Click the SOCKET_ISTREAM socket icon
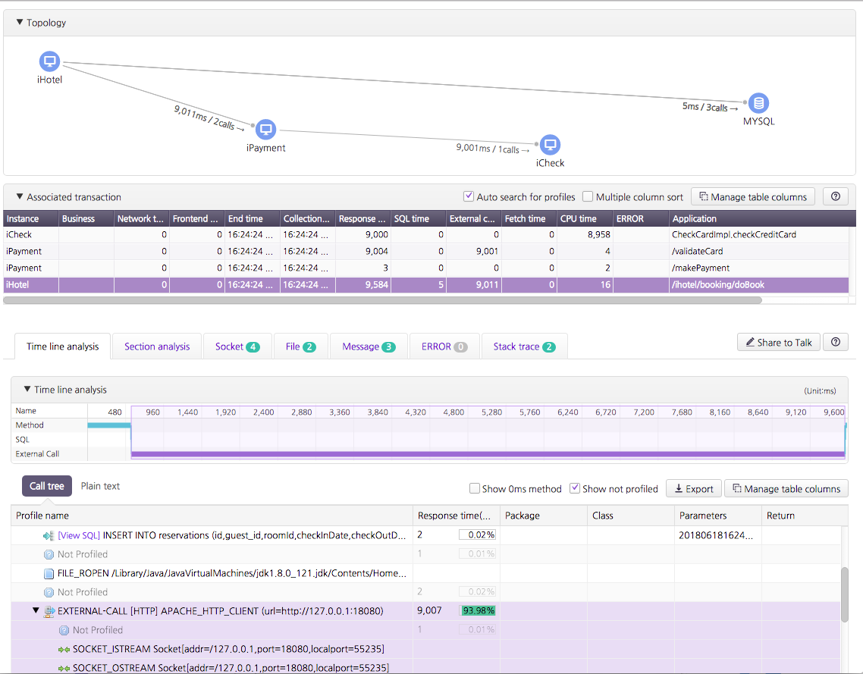863x674 pixels. pos(64,649)
